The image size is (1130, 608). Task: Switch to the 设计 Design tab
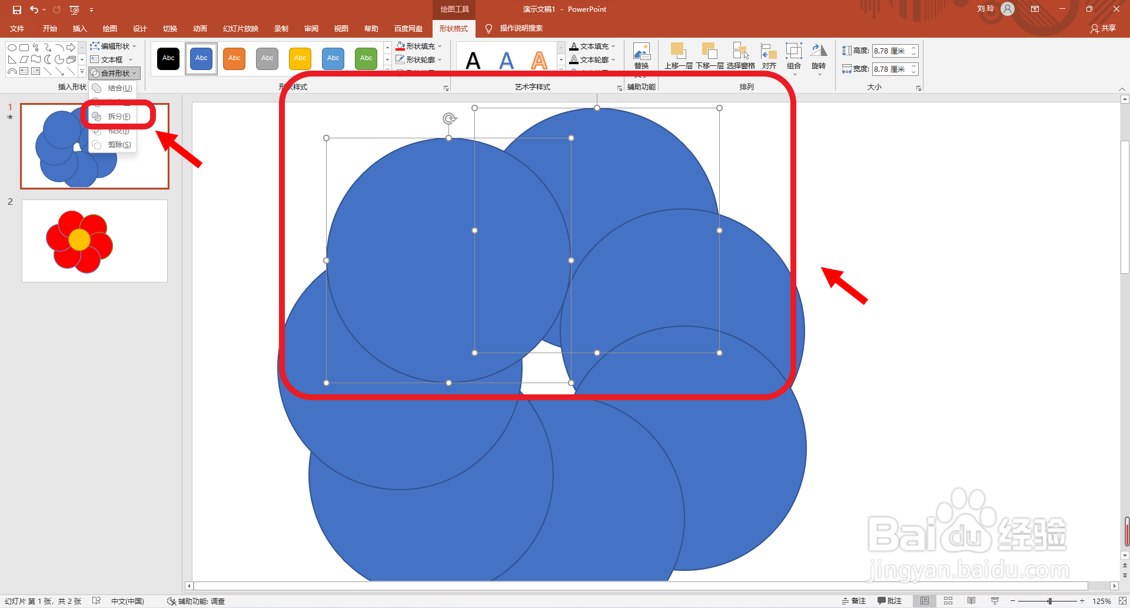click(x=139, y=28)
